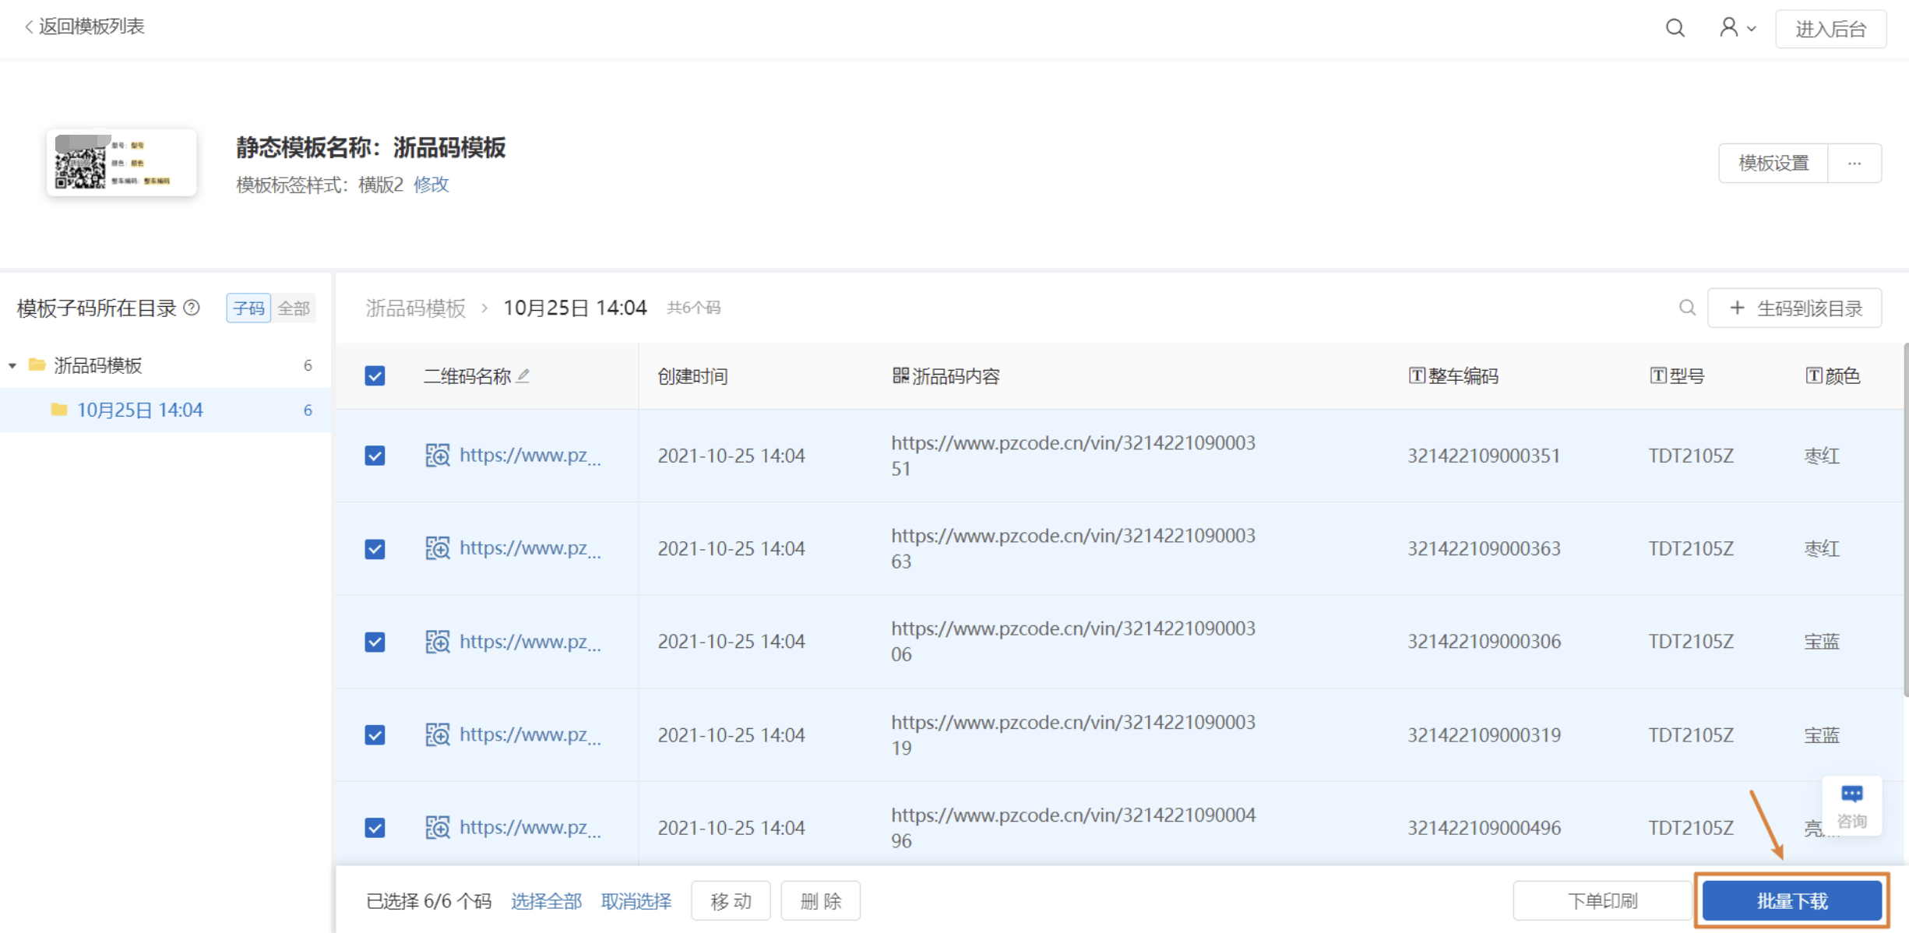Image resolution: width=1909 pixels, height=933 pixels.
Task: Click QR preview icon in third row
Action: click(x=437, y=642)
